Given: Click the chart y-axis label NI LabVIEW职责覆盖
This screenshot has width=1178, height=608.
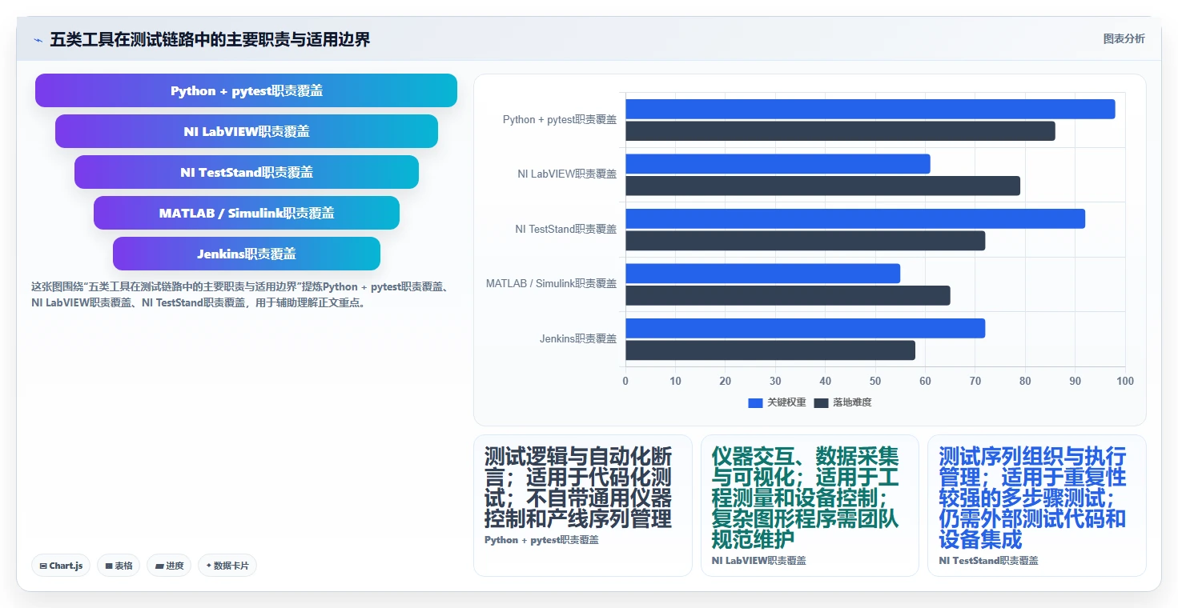Looking at the screenshot, I should point(567,174).
